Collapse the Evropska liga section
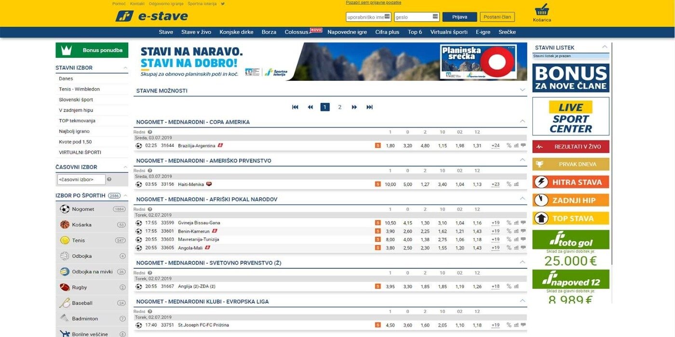 [x=522, y=301]
